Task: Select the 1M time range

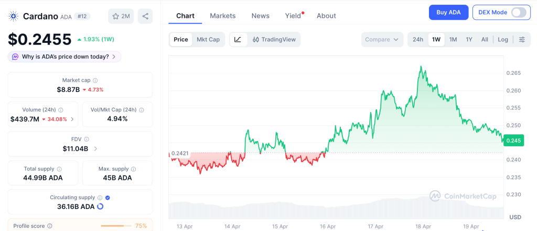Action: (x=453, y=40)
